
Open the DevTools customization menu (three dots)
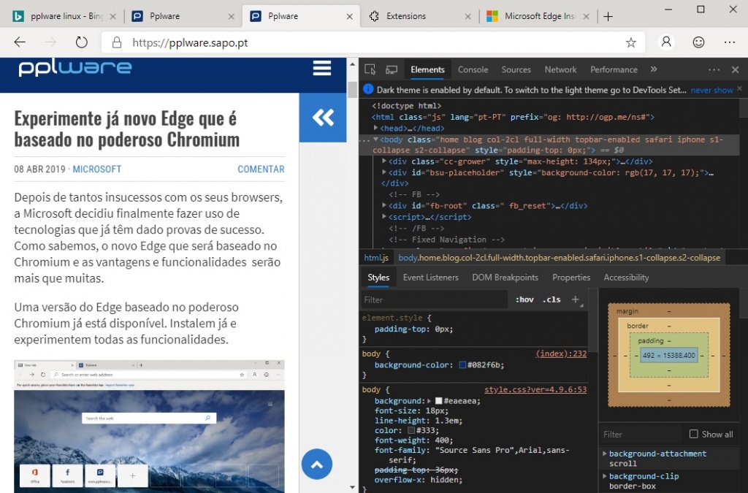(x=714, y=69)
